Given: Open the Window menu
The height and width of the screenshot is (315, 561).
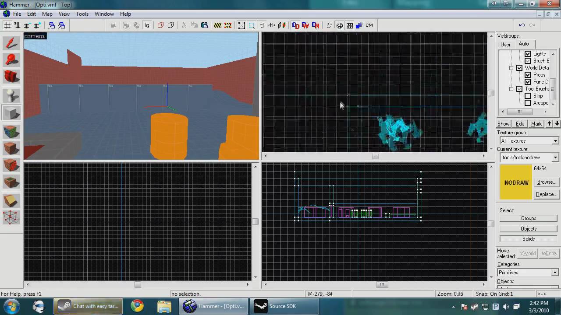Looking at the screenshot, I should (x=104, y=14).
